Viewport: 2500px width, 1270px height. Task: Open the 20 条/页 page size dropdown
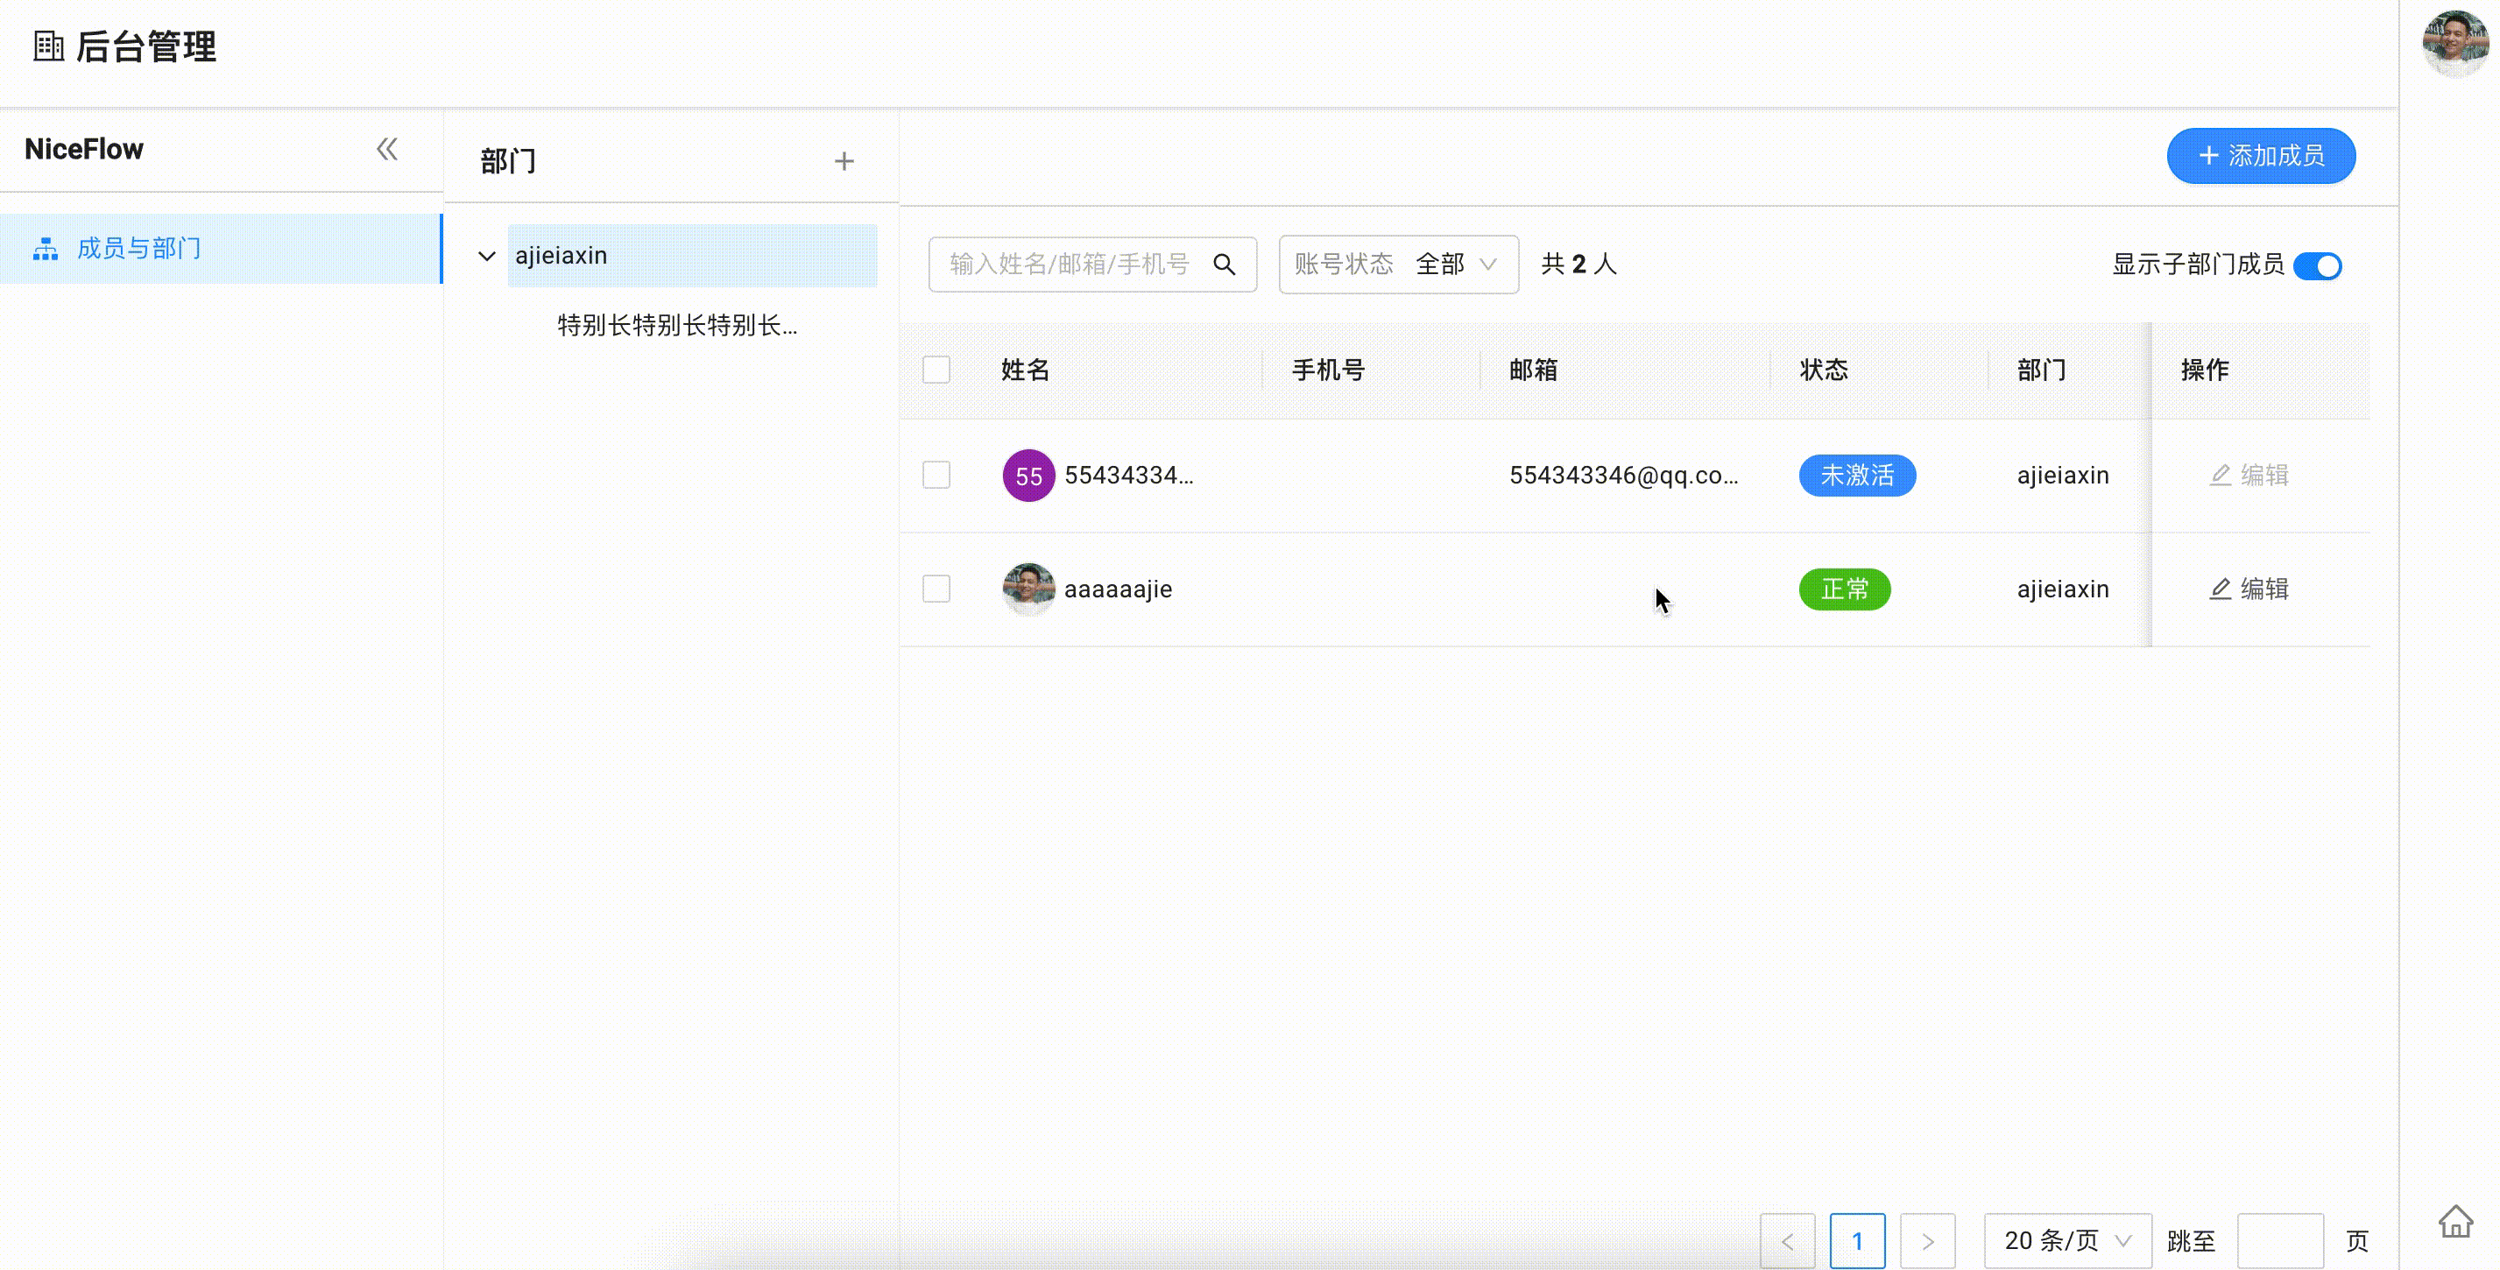click(x=2066, y=1240)
